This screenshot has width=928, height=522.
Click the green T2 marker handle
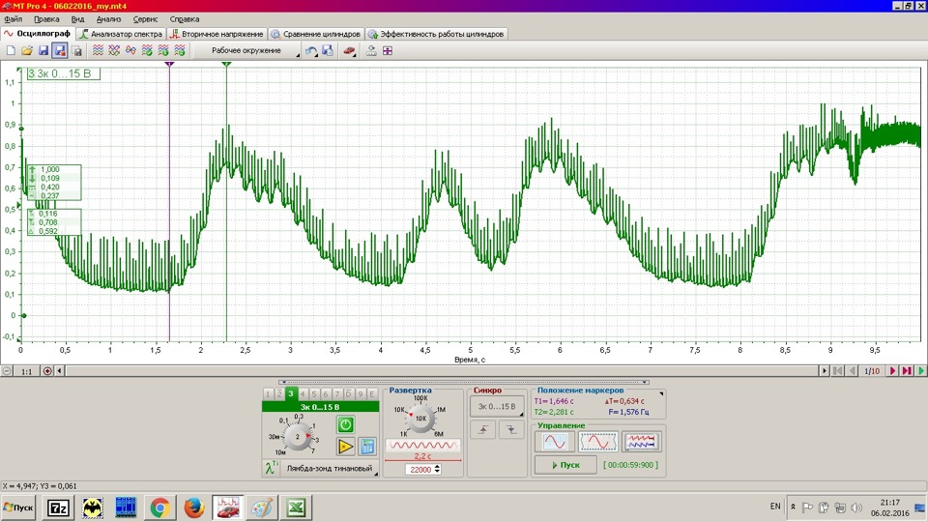(226, 64)
